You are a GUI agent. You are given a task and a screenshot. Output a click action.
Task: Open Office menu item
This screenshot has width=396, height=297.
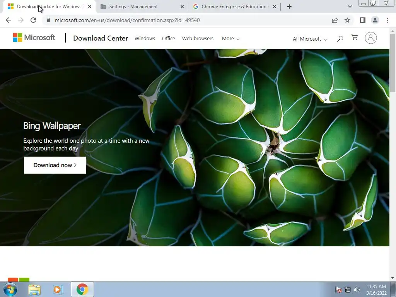pos(169,38)
